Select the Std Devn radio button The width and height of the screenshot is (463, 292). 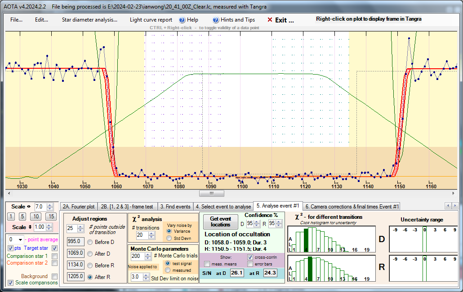click(169, 238)
